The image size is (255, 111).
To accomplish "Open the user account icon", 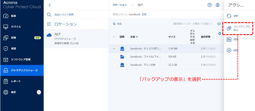I will pyautogui.click(x=218, y=5).
